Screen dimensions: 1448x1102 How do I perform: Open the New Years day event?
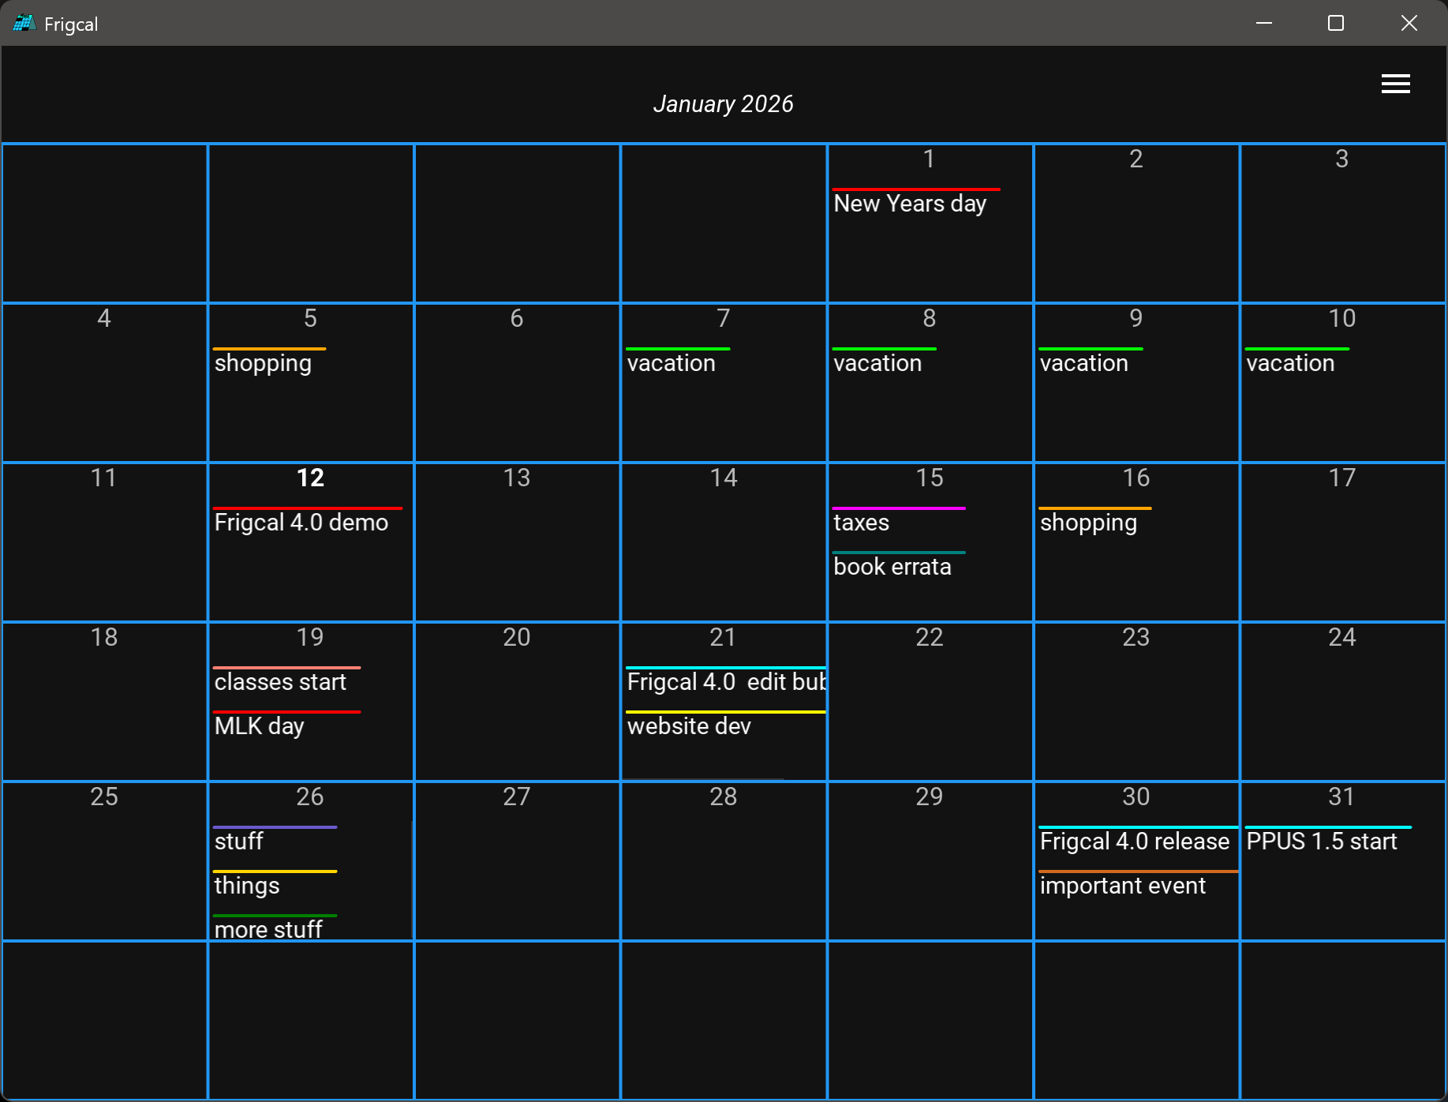[x=909, y=204]
